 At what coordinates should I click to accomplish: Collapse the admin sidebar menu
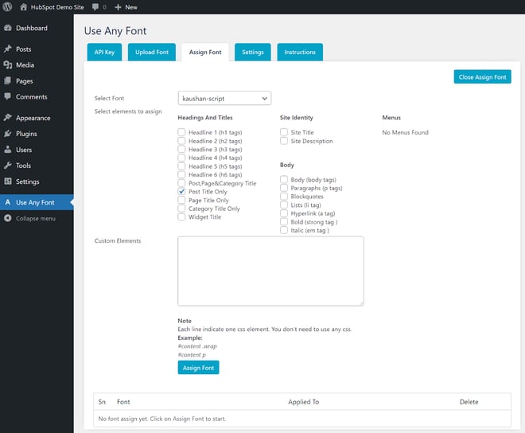point(35,218)
